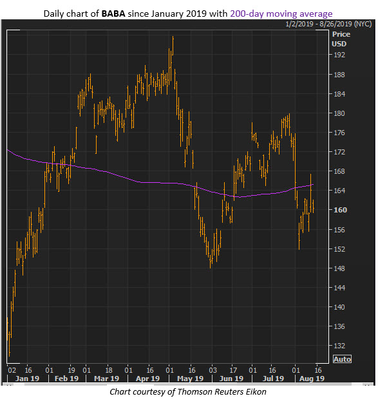This screenshot has width=378, height=403.
Task: Click the 172 price axis value
Action: coord(339,152)
